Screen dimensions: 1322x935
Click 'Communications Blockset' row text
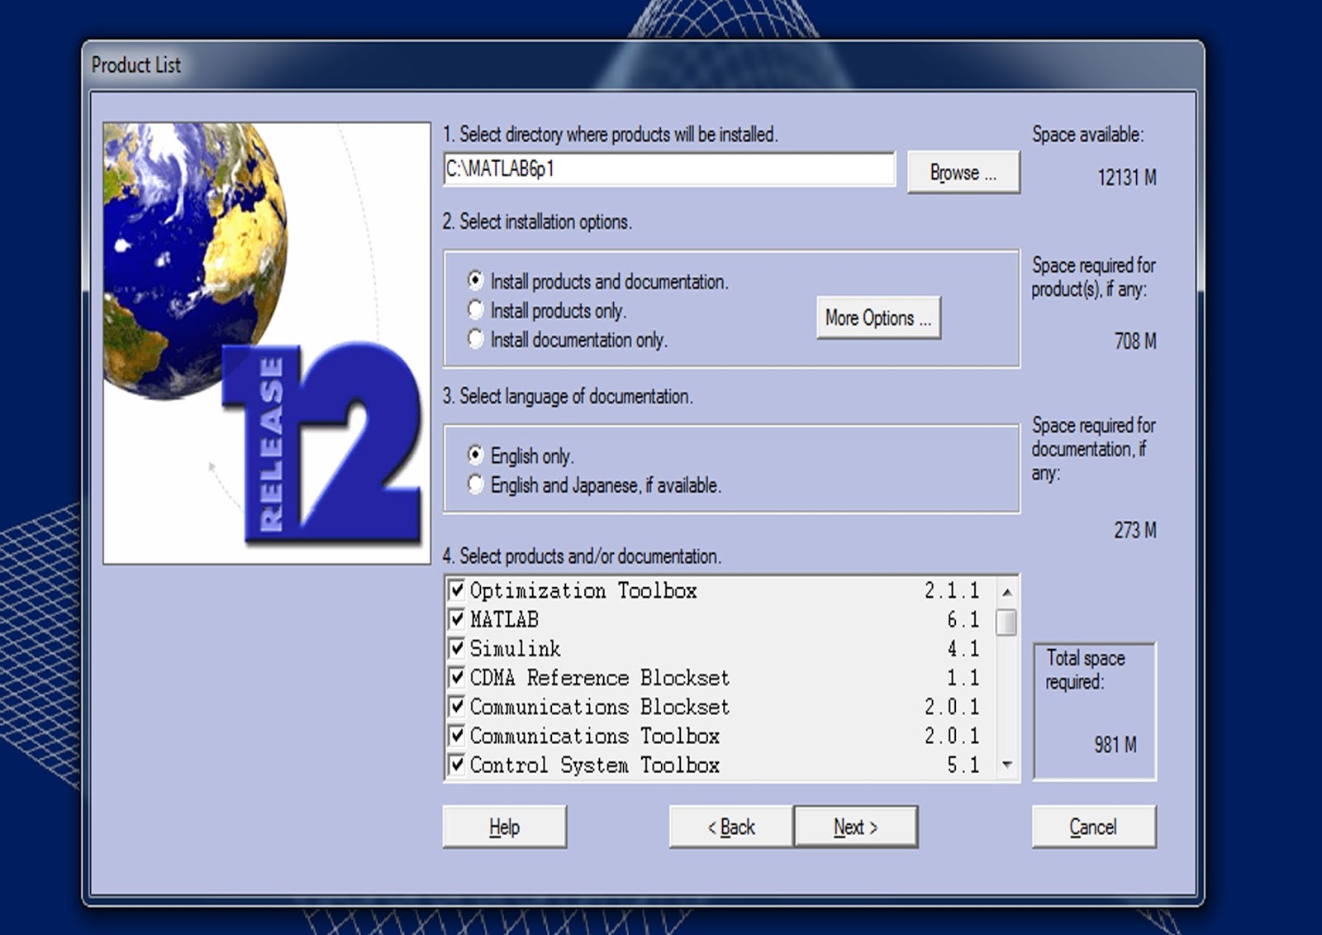pos(600,707)
